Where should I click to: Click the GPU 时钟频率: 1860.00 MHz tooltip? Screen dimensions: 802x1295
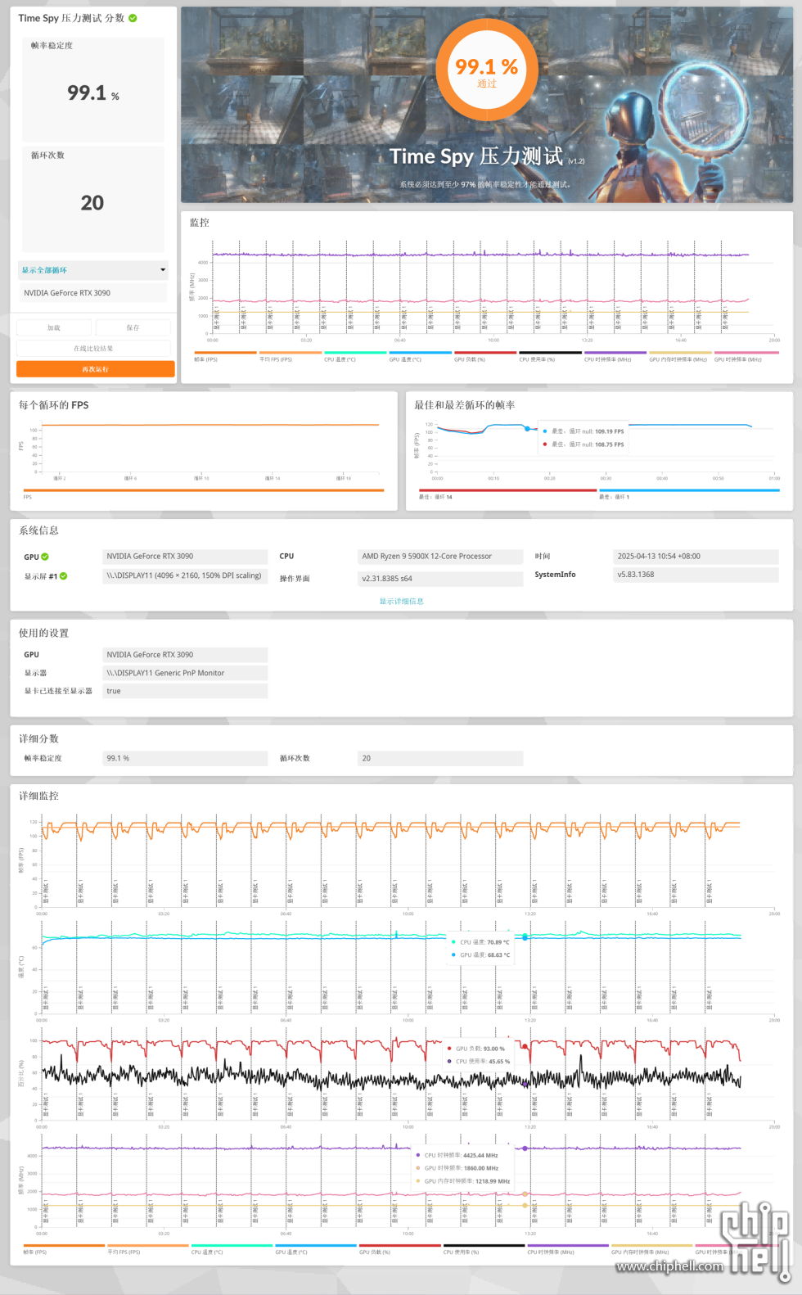[461, 1168]
